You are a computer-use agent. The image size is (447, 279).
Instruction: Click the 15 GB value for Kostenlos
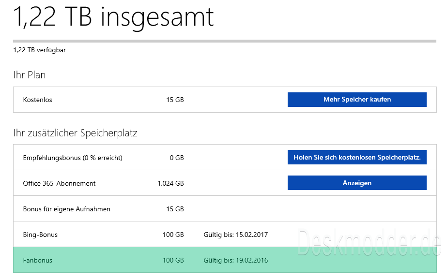[175, 100]
